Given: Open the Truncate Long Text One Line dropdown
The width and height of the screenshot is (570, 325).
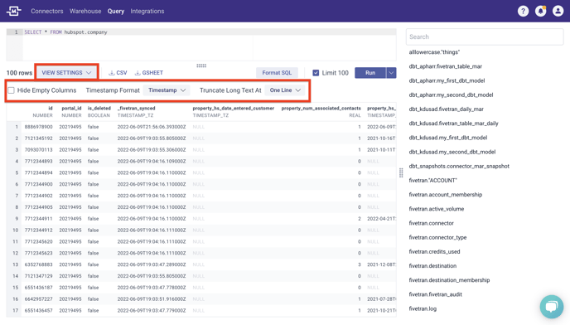Looking at the screenshot, I should pyautogui.click(x=285, y=90).
